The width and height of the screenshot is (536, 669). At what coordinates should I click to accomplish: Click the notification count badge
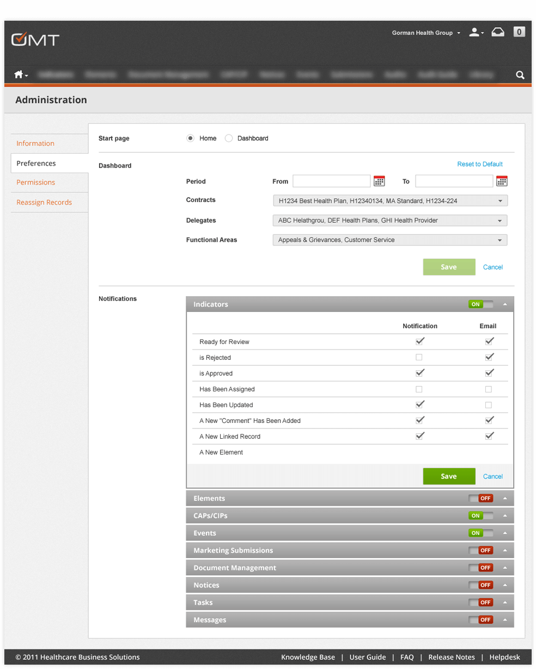click(x=519, y=32)
